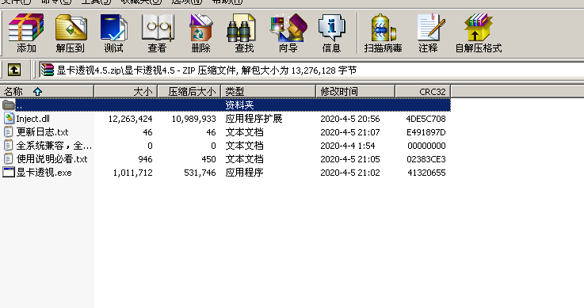Select the Inject.dll file name
The height and width of the screenshot is (308, 584).
click(x=32, y=119)
